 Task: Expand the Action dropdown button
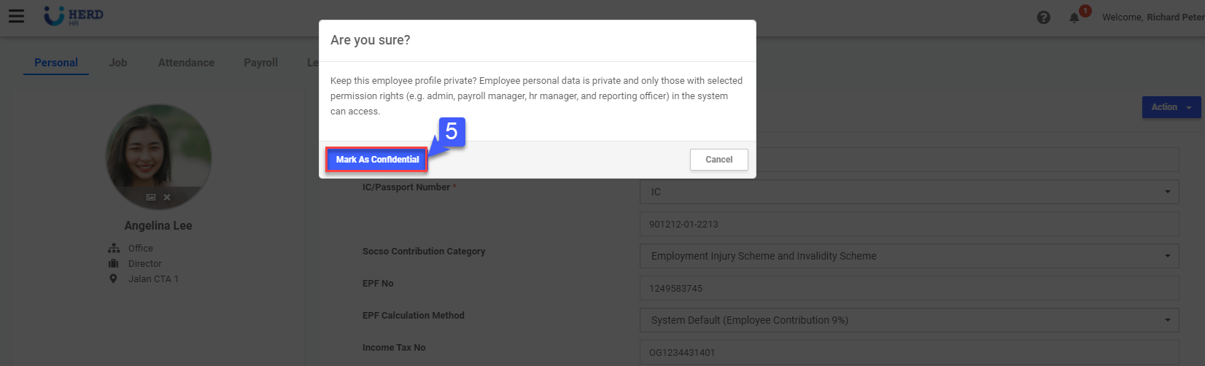1171,107
